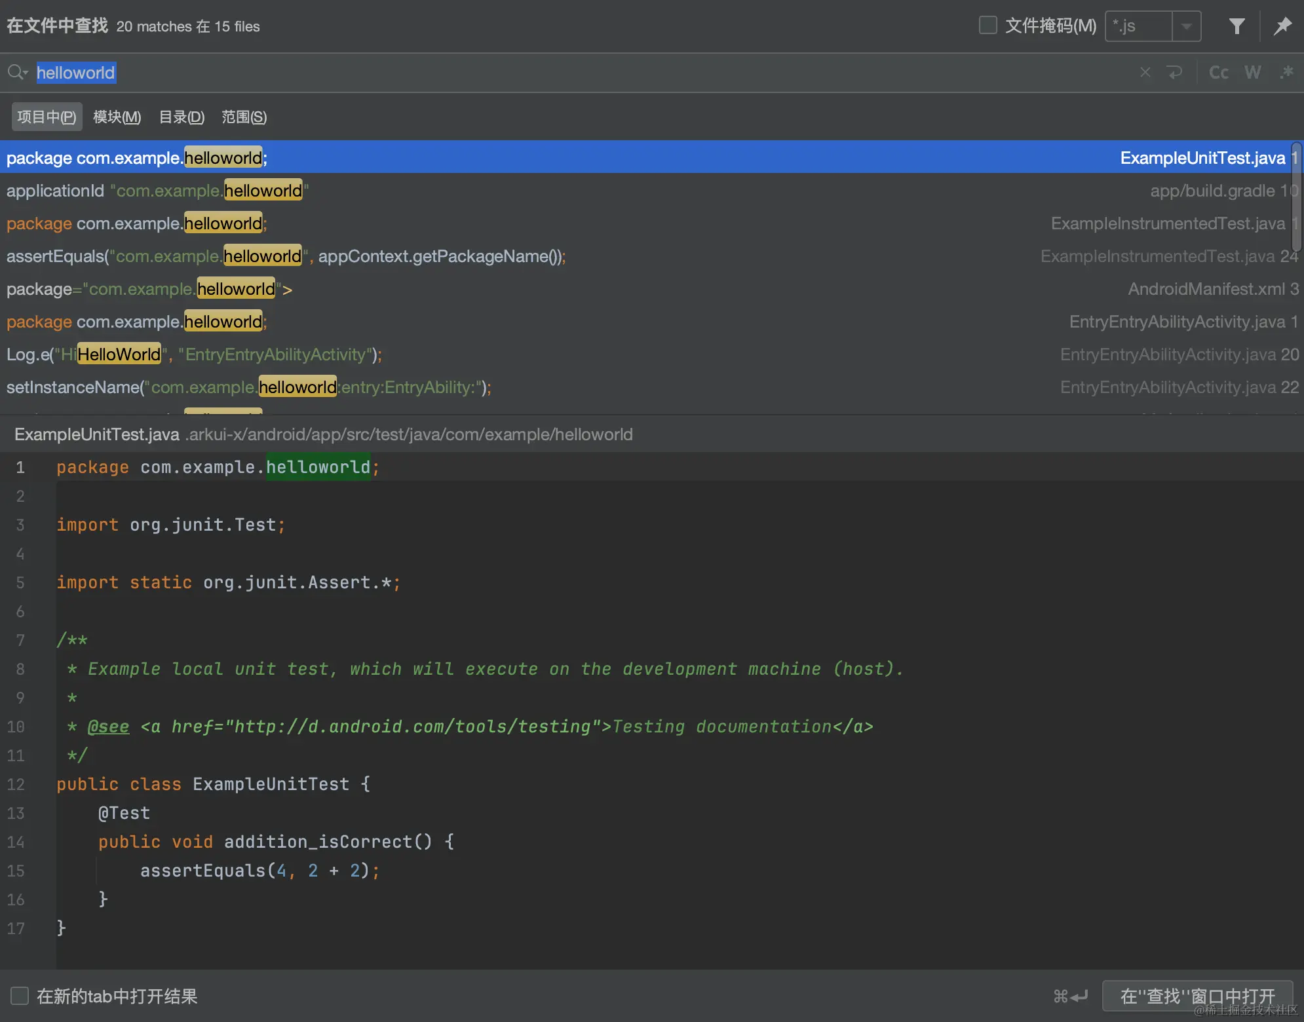
Task: Click the results list vertical scrollbar
Action: (1296, 197)
